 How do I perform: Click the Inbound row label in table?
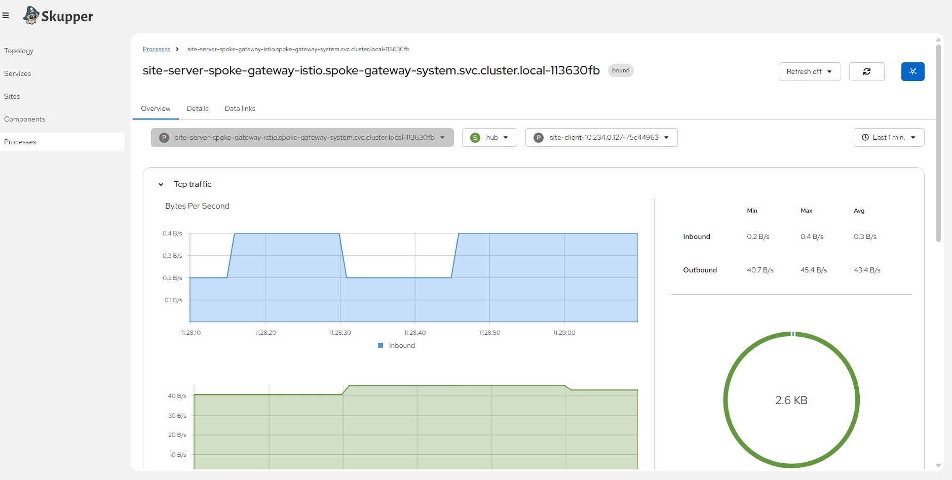tap(697, 236)
